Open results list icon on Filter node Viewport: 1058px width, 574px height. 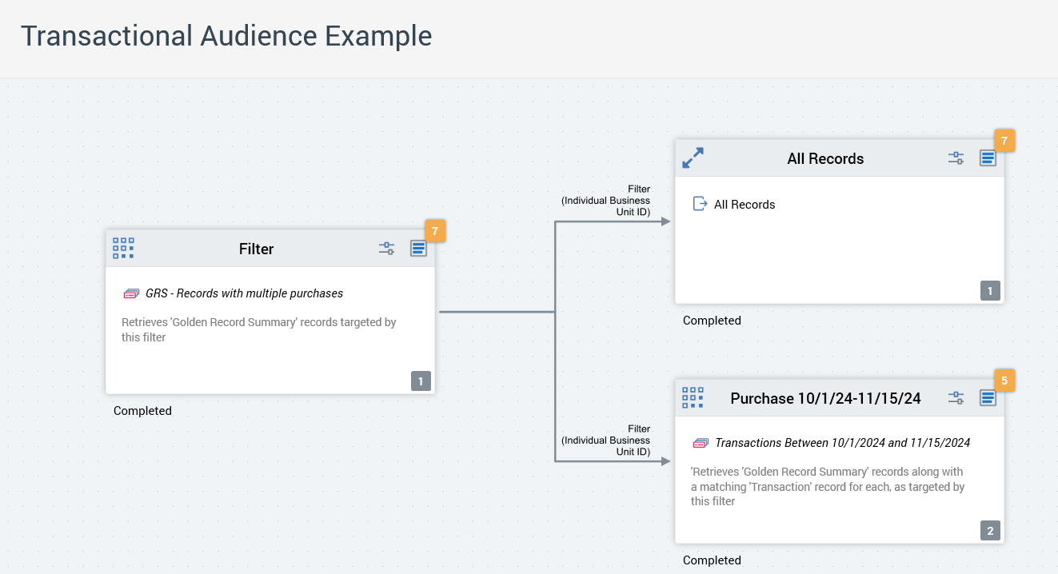pyautogui.click(x=418, y=249)
